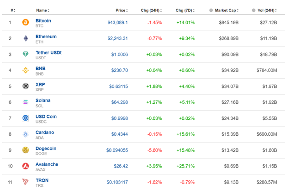Select Cardano 7D change +15.61%
This screenshot has height=189, width=285.
point(185,134)
